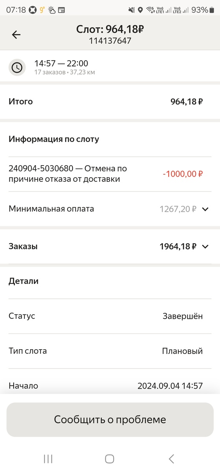Screen dimensions: 220x473
Task: Open the 240904-5030680 cancellation entry
Action: click(110, 174)
